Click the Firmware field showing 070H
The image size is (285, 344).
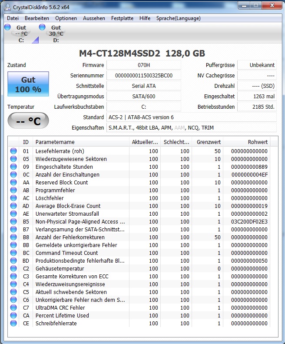[x=144, y=65]
